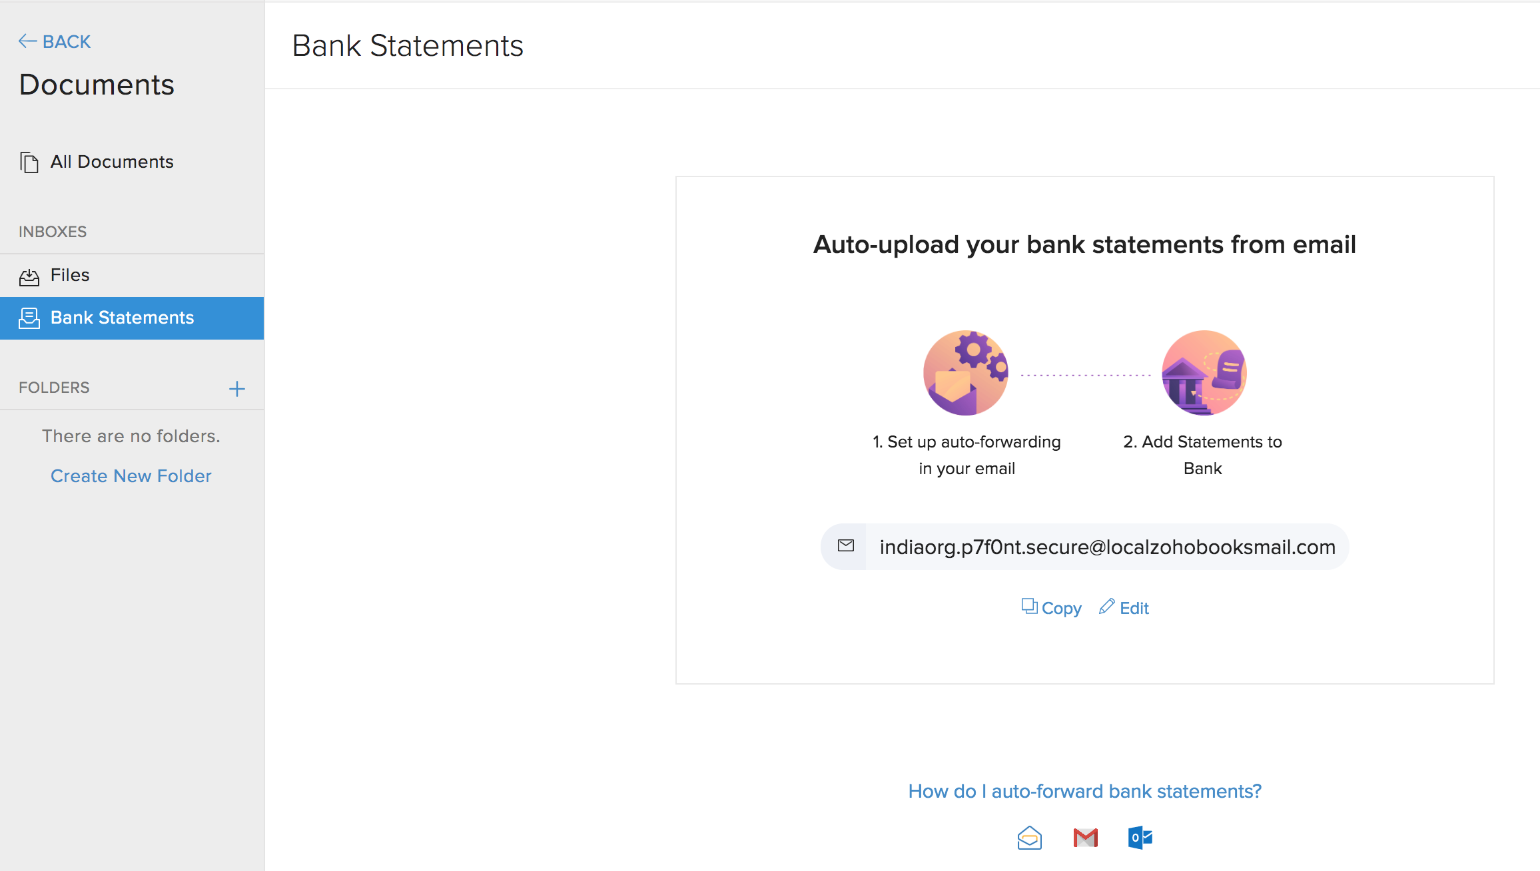
Task: Open the Gmail icon at the bottom
Action: tap(1084, 838)
